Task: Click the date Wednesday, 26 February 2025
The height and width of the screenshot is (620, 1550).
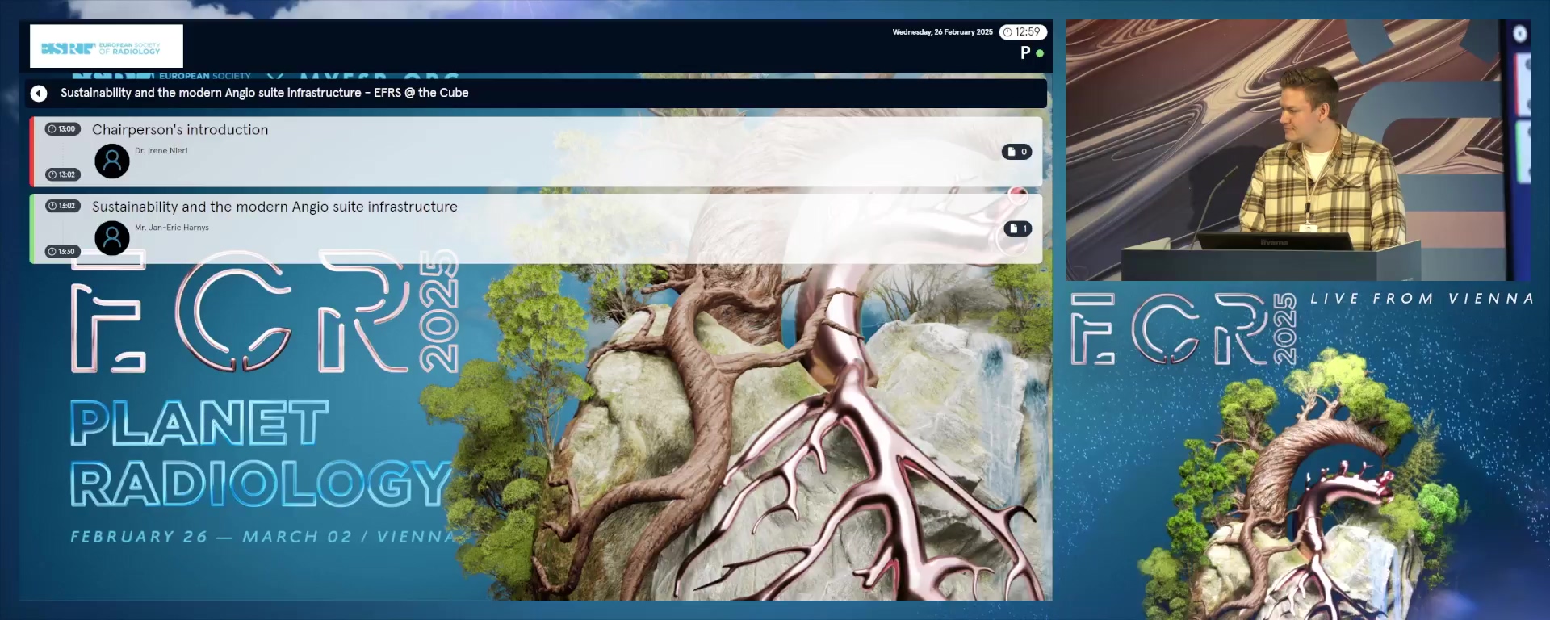Action: click(942, 32)
